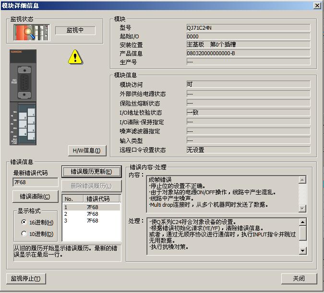The width and height of the screenshot is (324, 293).
Task: Select error history row 2
Action: coord(91,214)
